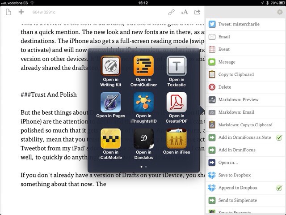The height and width of the screenshot is (215, 286).
Task: Toggle checkmark on Append to Dropbox
Action: pos(278,188)
